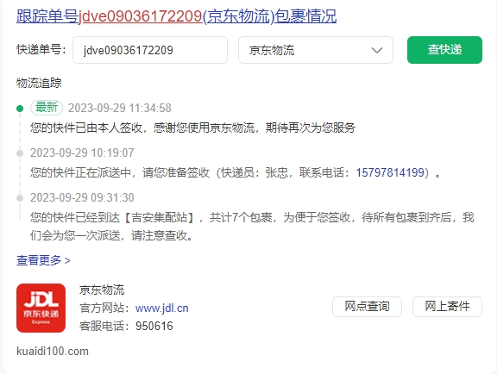Open the 京东物流 courier dropdown
Image resolution: width=497 pixels, height=374 pixels.
pyautogui.click(x=316, y=50)
